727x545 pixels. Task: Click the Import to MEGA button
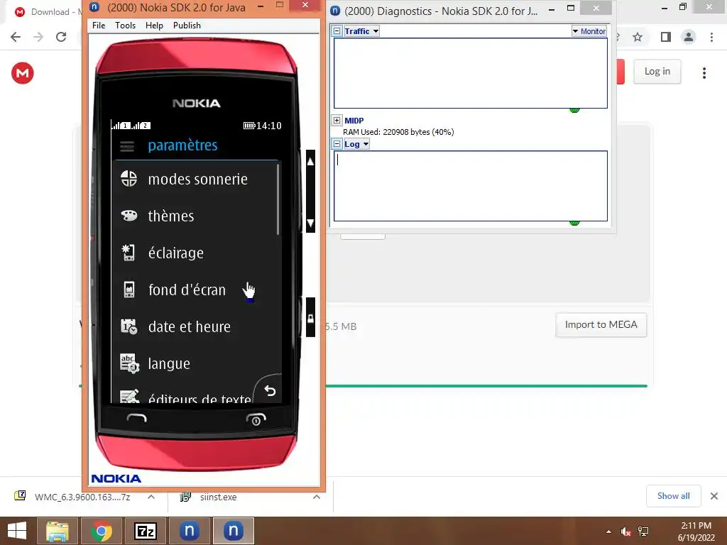coord(601,325)
